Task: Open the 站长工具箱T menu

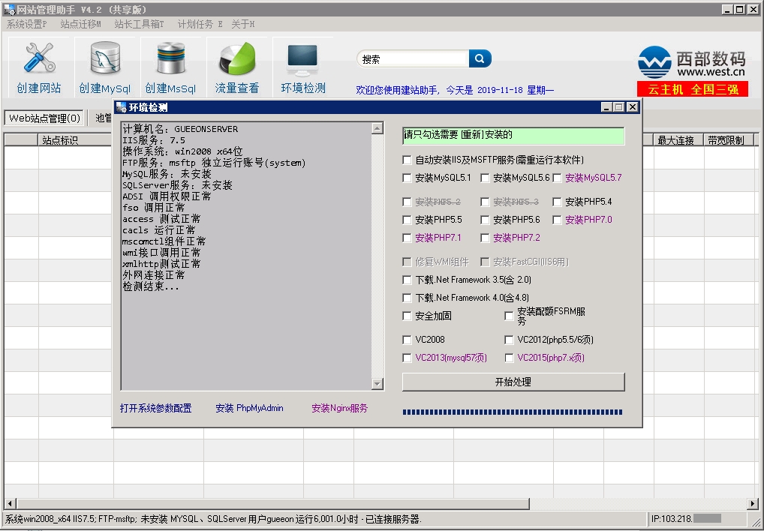Action: (139, 24)
